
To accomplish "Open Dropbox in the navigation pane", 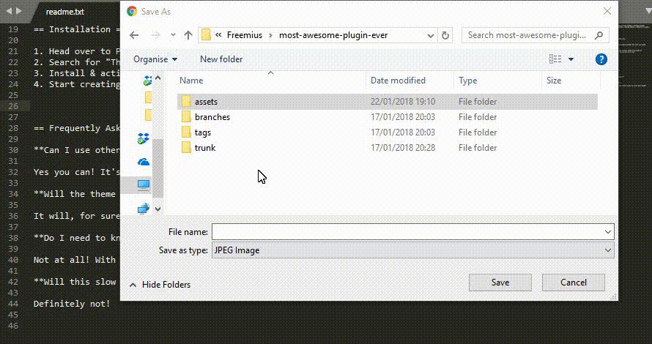I will [144, 138].
